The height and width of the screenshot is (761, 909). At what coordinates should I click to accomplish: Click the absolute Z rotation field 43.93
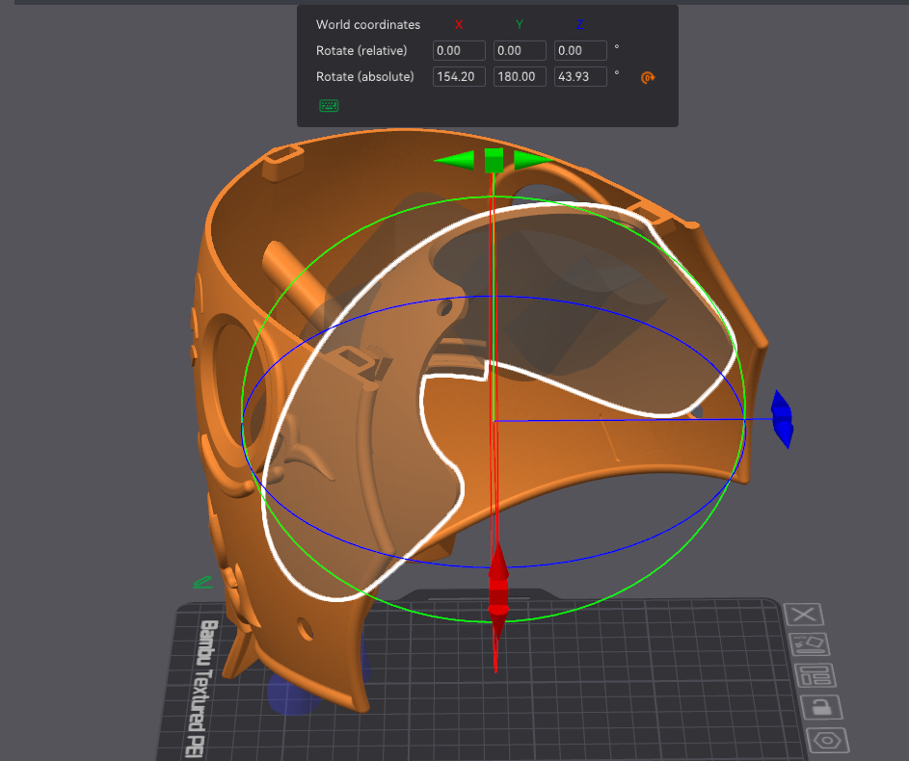pyautogui.click(x=580, y=77)
